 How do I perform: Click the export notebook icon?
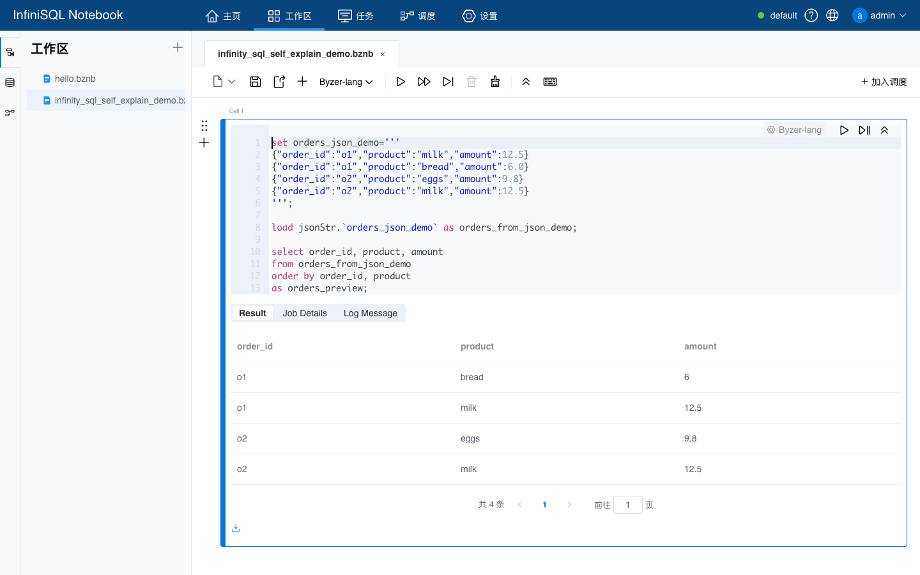(x=279, y=81)
